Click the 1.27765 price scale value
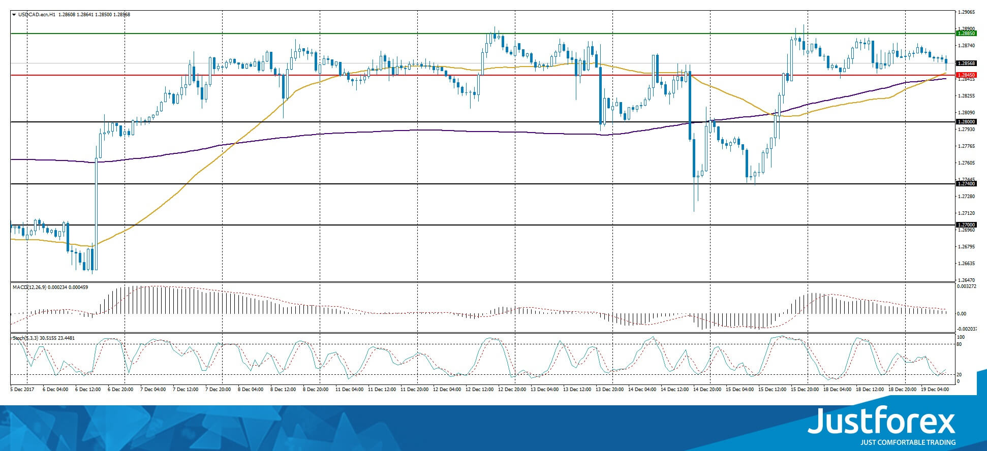This screenshot has height=451, width=987. 967,146
